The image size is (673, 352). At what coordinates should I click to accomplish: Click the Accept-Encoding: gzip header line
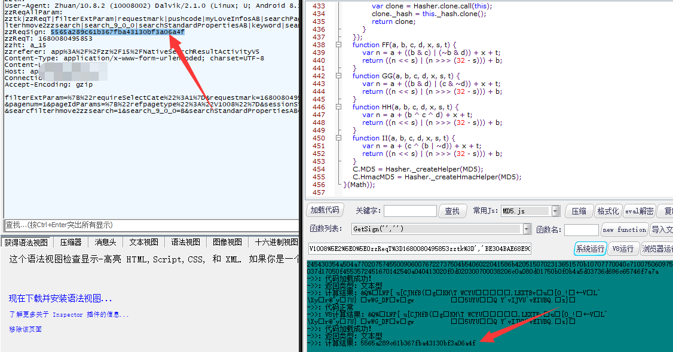tap(48, 85)
